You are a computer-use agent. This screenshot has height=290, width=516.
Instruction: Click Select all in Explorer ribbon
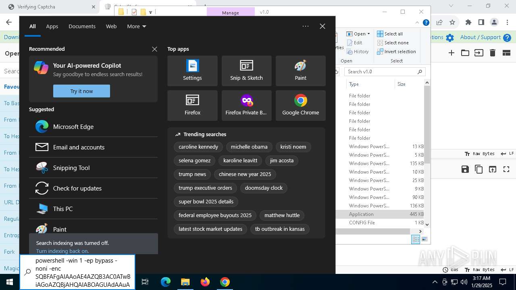point(390,34)
